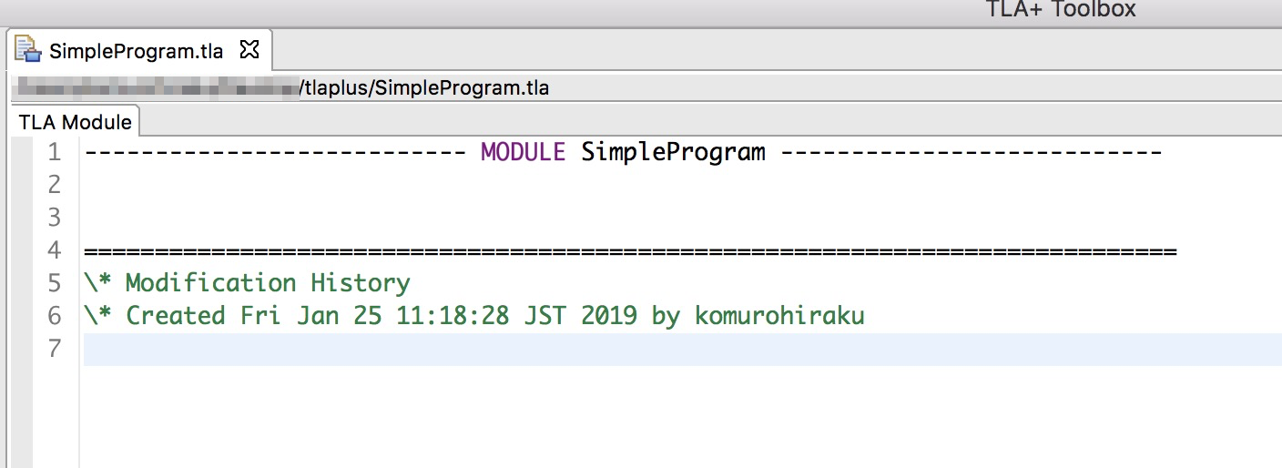Image resolution: width=1282 pixels, height=468 pixels.
Task: Click the MODULE keyword on line 1
Action: pos(523,152)
